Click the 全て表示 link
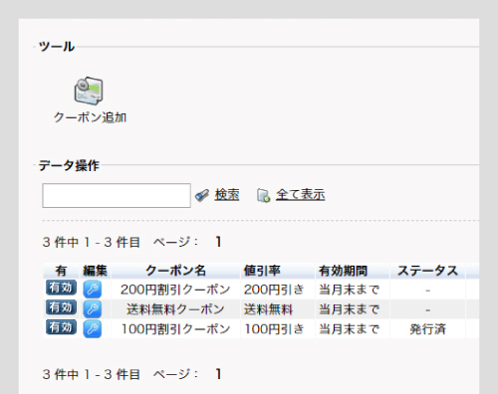 (301, 195)
